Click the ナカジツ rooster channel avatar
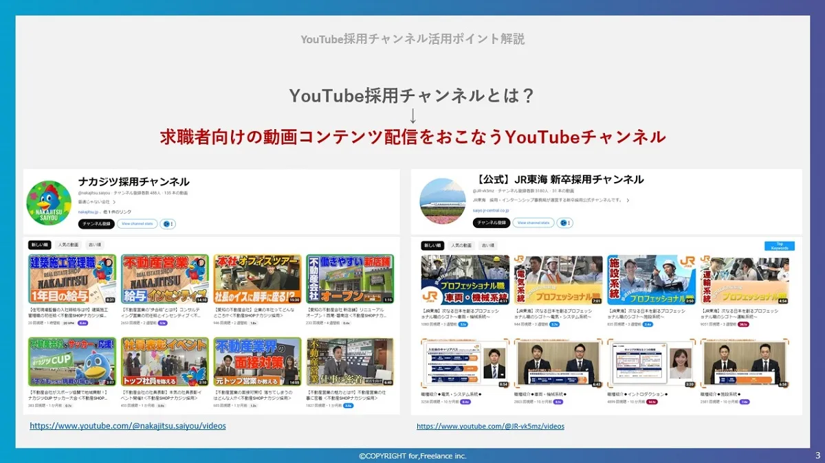The width and height of the screenshot is (825, 463). click(x=48, y=203)
